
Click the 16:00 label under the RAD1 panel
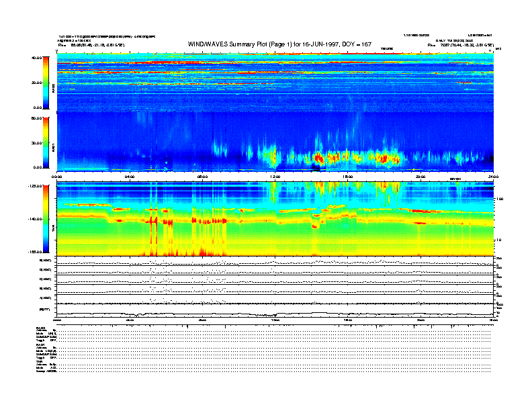tap(348, 177)
